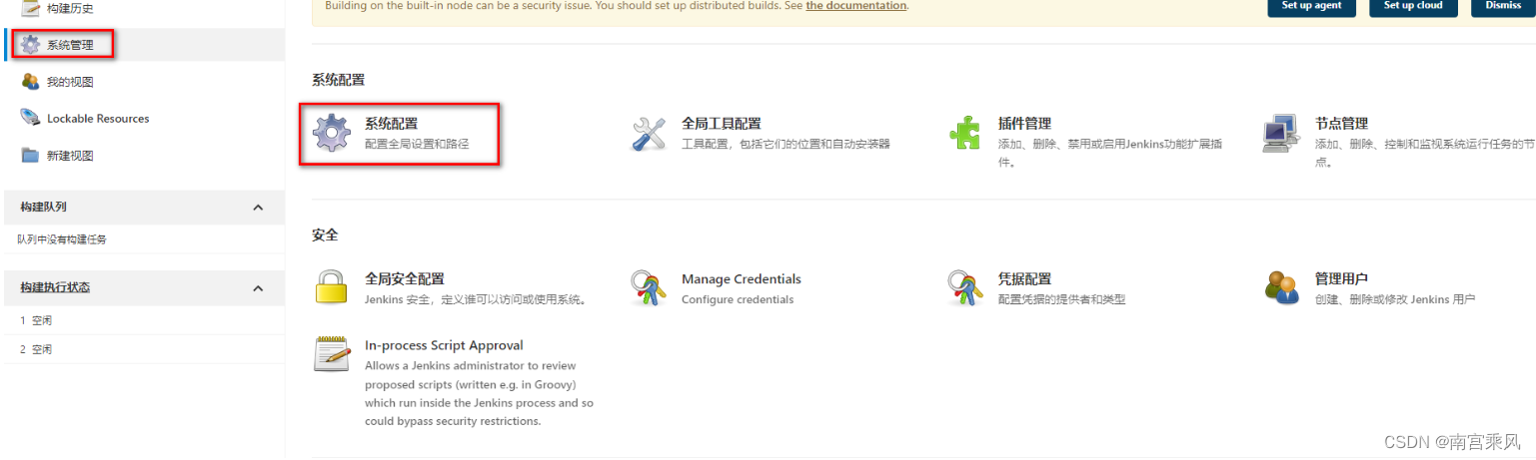Open Lockable Resources sidebar item
The width and height of the screenshot is (1536, 460).
tap(97, 119)
